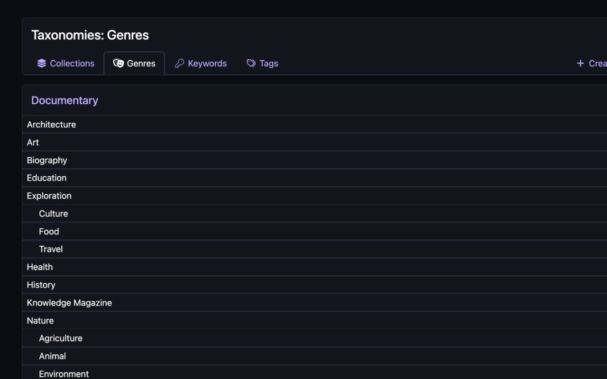
Task: Open the Tags tab
Action: (x=262, y=63)
